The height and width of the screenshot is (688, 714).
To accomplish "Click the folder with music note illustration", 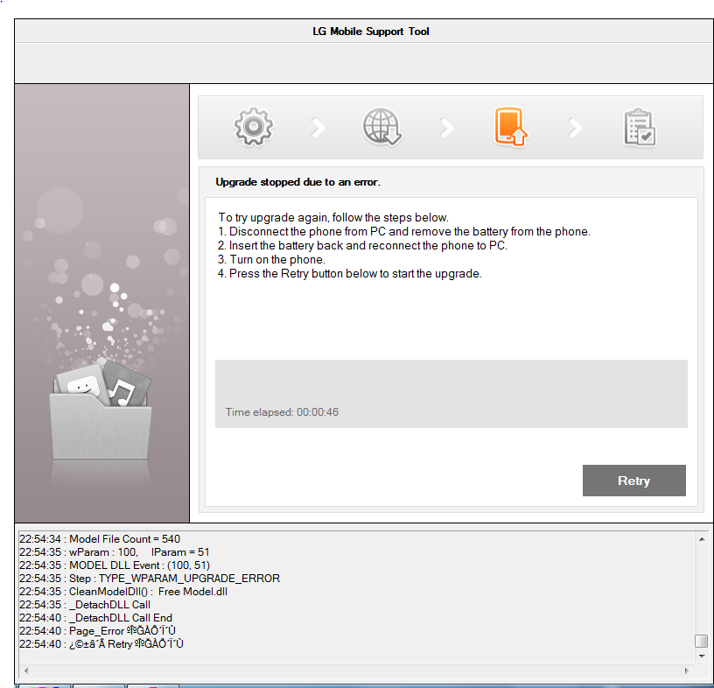I will click(101, 410).
